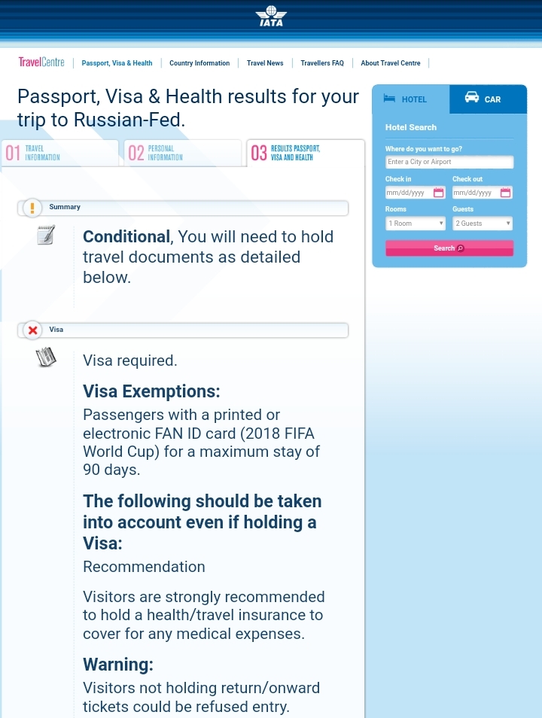This screenshot has height=718, width=542.
Task: Open the Check out calendar icon
Action: click(x=505, y=193)
